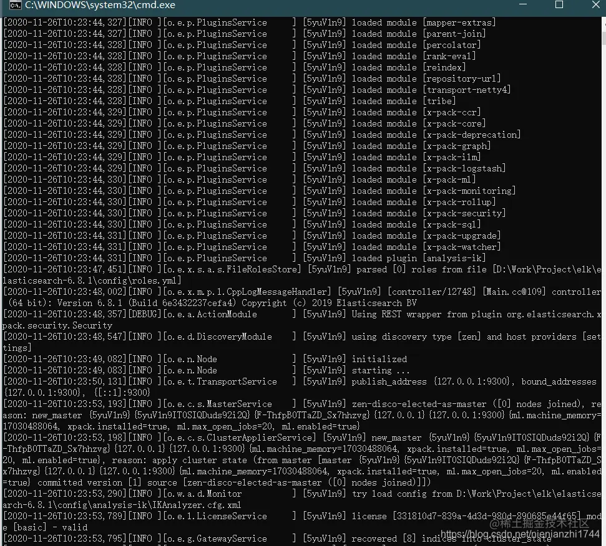
Task: Click the text [parent-join]
Action: click(x=454, y=34)
